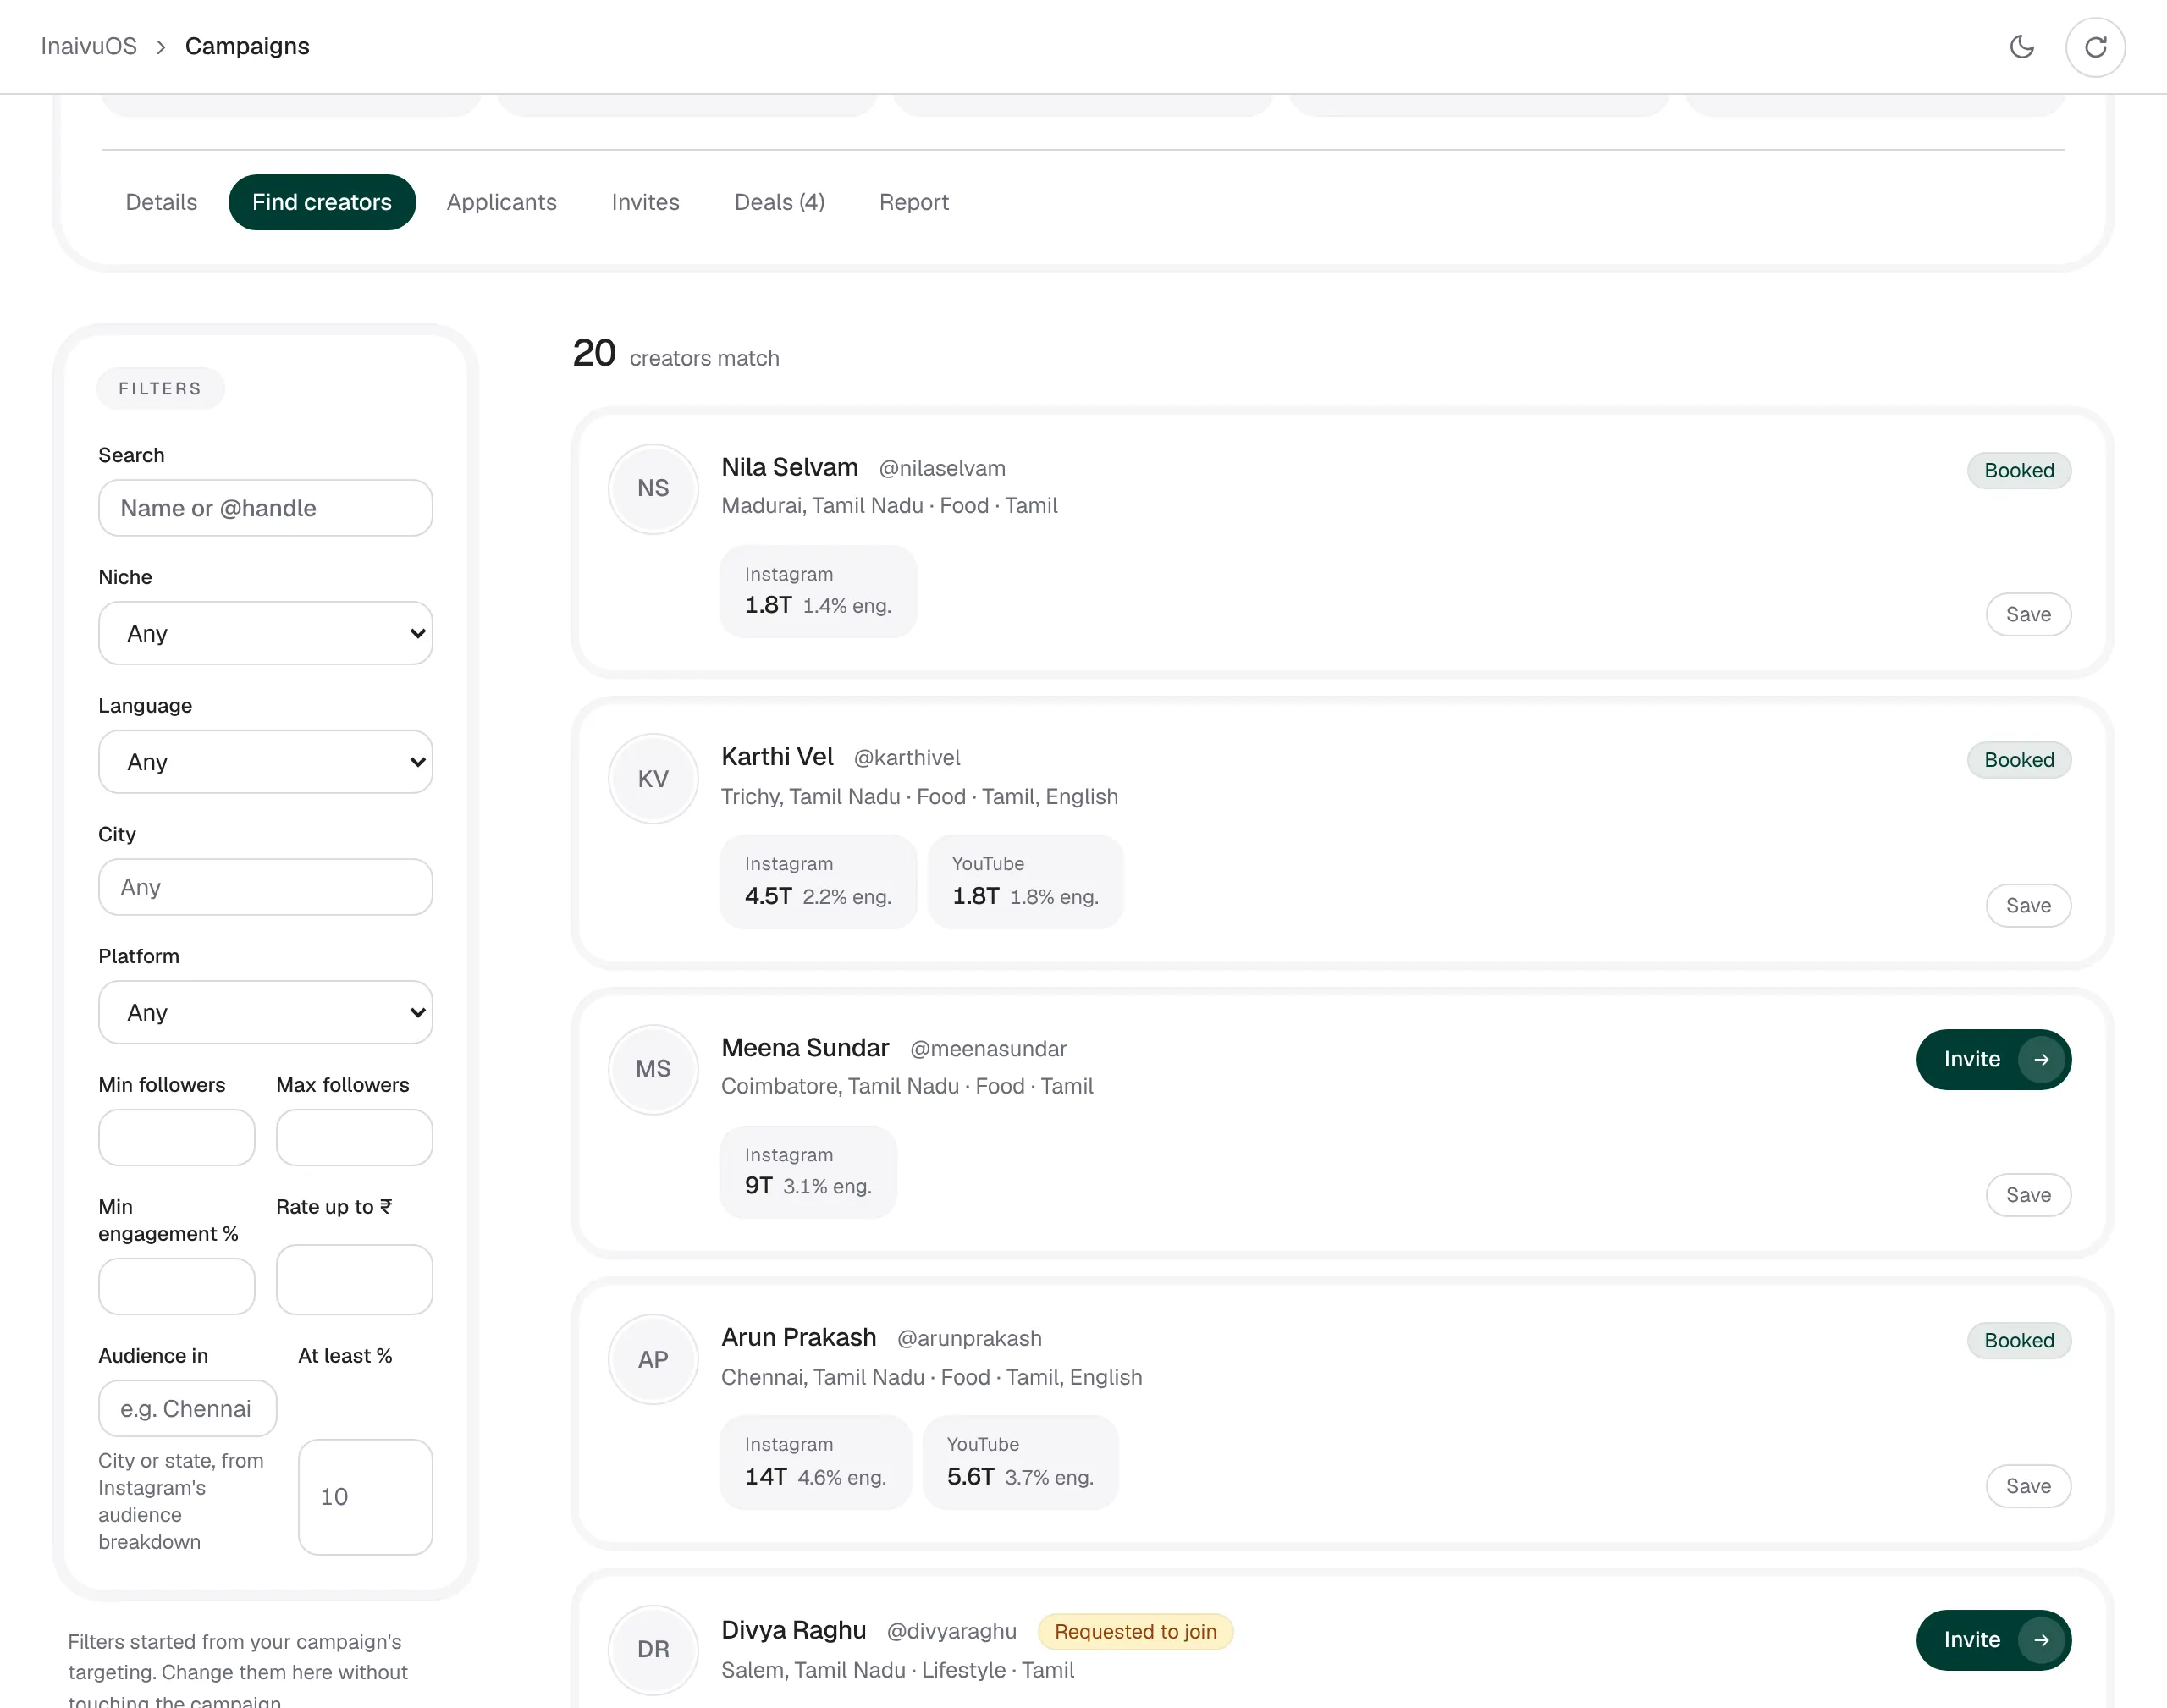Click the NS avatar of Nila Selvam

pyautogui.click(x=653, y=488)
